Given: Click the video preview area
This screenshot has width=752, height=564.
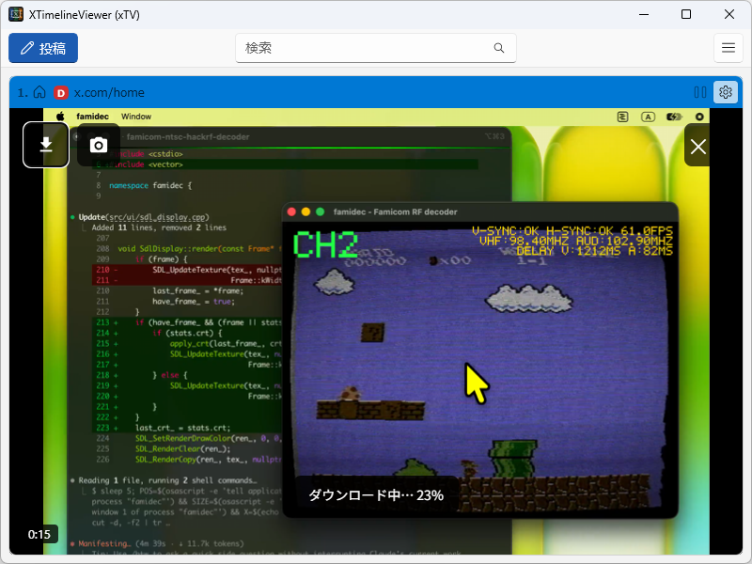Looking at the screenshot, I should pyautogui.click(x=376, y=331).
